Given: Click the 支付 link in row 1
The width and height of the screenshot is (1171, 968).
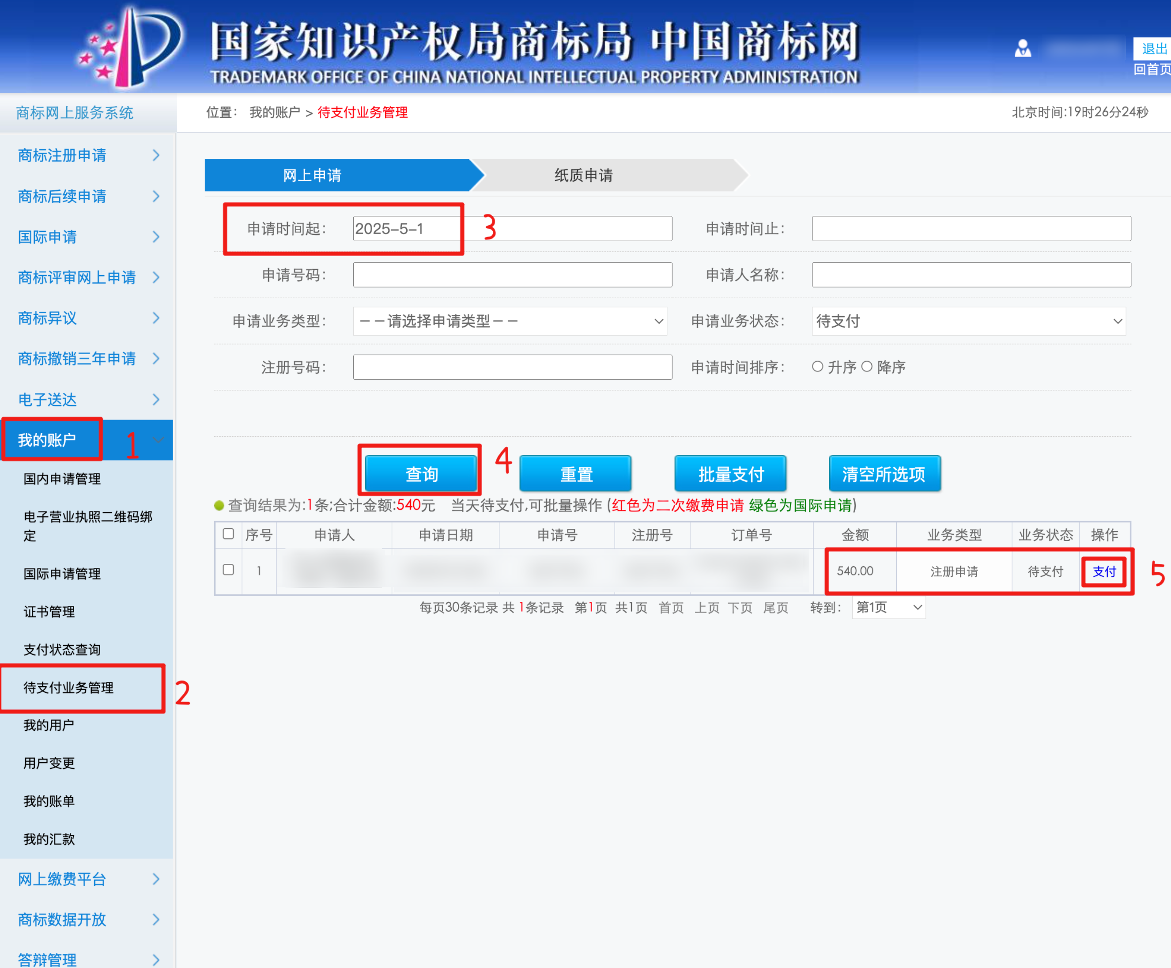Looking at the screenshot, I should point(1104,571).
